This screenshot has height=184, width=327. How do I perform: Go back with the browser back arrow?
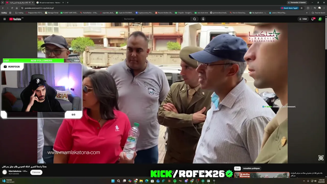pos(3,8)
